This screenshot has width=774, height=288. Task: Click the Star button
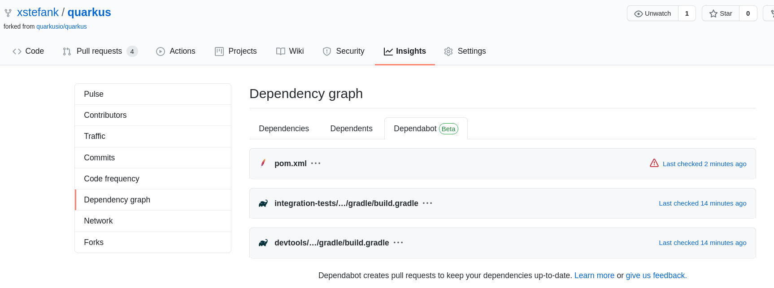721,13
